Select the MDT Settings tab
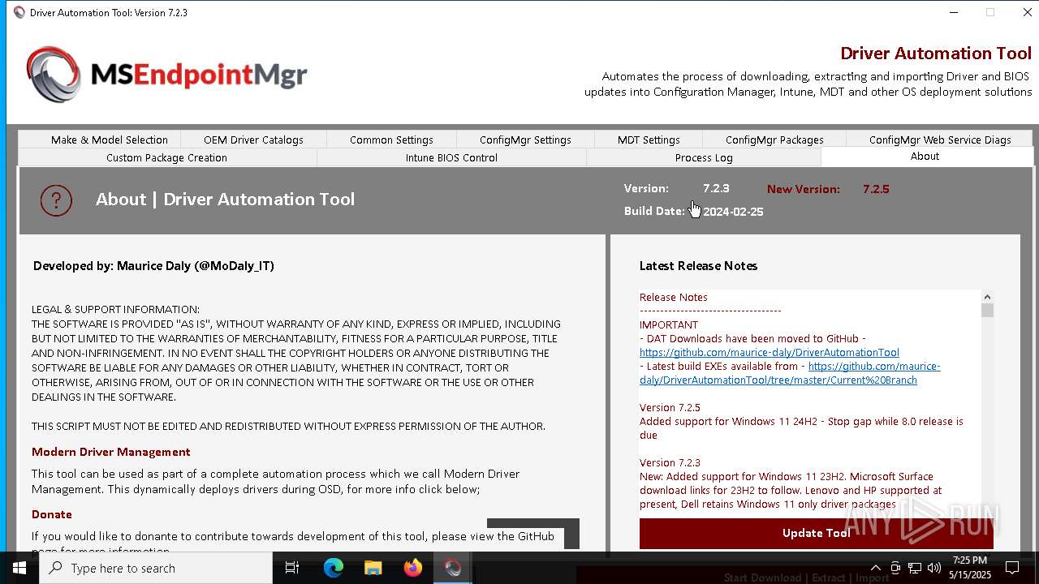The height and width of the screenshot is (584, 1039). [x=649, y=140]
